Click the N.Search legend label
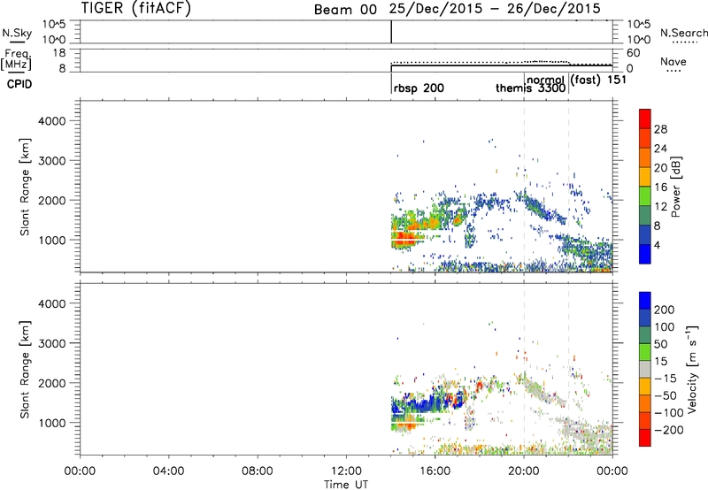Image resolution: width=708 pixels, height=490 pixels. [x=683, y=33]
